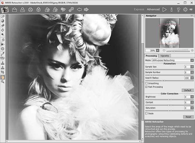Zoom out with navigator minus button

pos(164,51)
